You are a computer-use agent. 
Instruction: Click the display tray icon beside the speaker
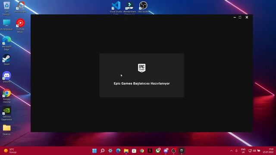click(250, 151)
